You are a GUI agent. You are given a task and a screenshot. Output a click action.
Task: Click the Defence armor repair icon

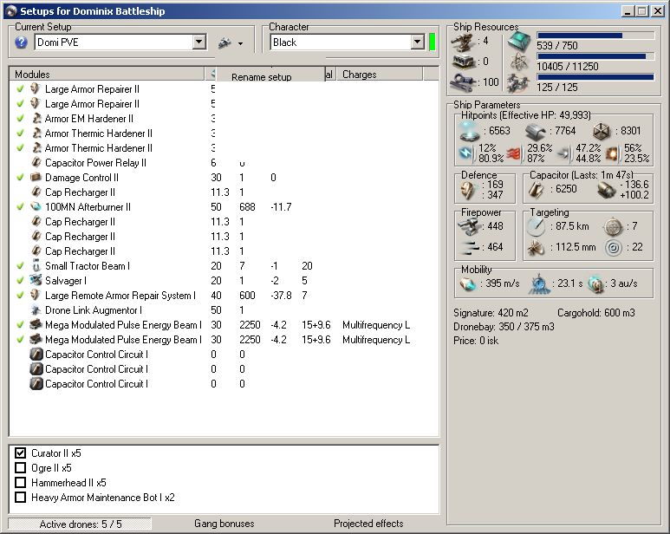click(468, 190)
